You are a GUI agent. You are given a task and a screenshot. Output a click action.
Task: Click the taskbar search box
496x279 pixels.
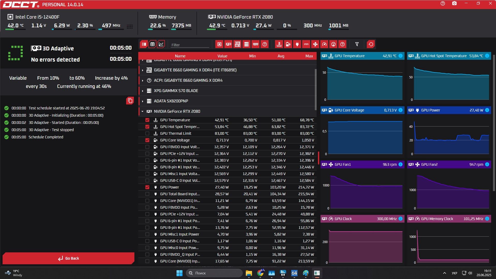(x=214, y=273)
